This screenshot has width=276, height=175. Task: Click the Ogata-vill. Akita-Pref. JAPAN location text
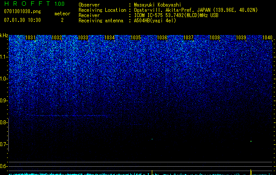tap(196, 10)
